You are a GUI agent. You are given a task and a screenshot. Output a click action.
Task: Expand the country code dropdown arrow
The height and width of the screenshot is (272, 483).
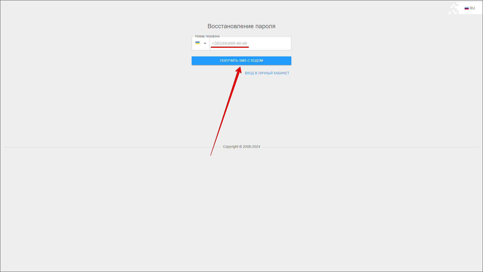pos(205,44)
